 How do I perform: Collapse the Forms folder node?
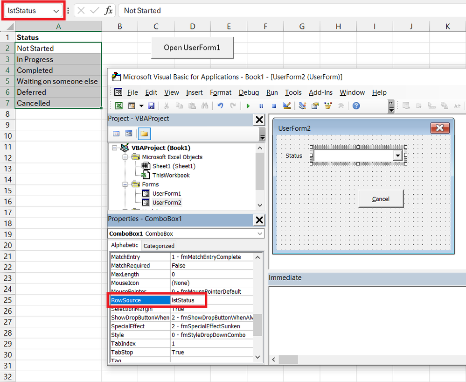tap(125, 184)
